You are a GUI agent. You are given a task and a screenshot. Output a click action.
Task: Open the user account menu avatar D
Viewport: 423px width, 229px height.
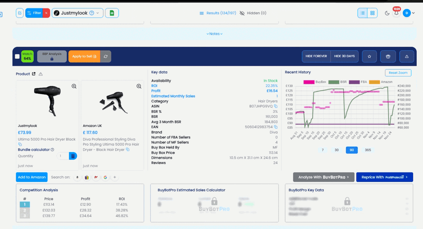coord(407,13)
